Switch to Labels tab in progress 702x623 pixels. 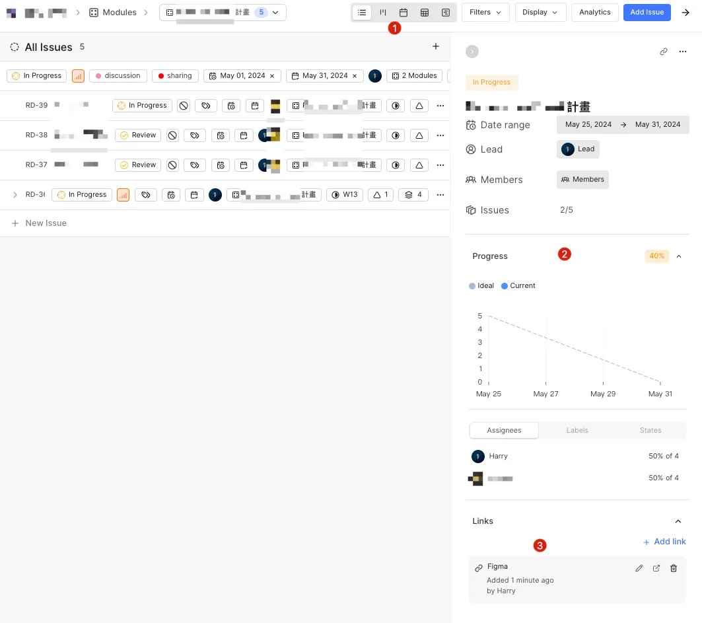577,430
